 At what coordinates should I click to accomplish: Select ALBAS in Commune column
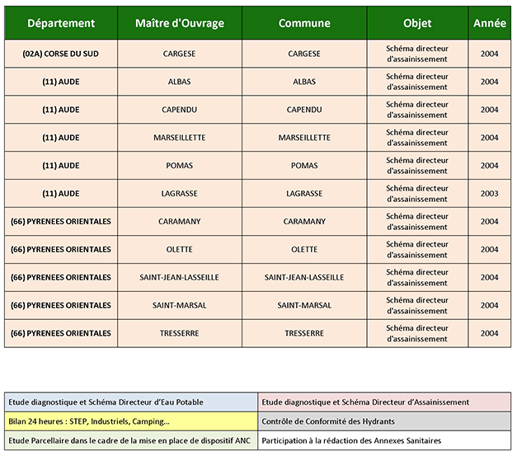(304, 82)
